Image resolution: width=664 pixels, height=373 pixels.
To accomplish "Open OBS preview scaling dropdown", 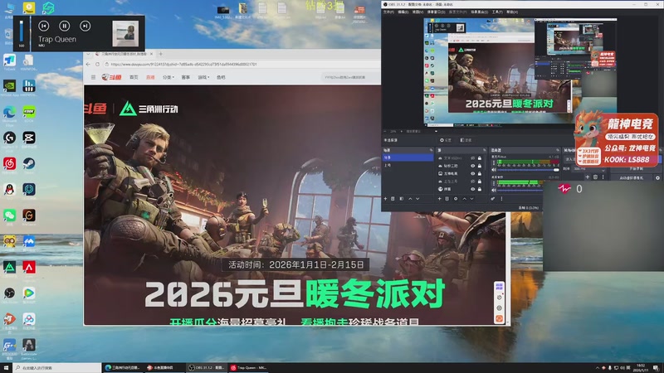I will [x=437, y=131].
